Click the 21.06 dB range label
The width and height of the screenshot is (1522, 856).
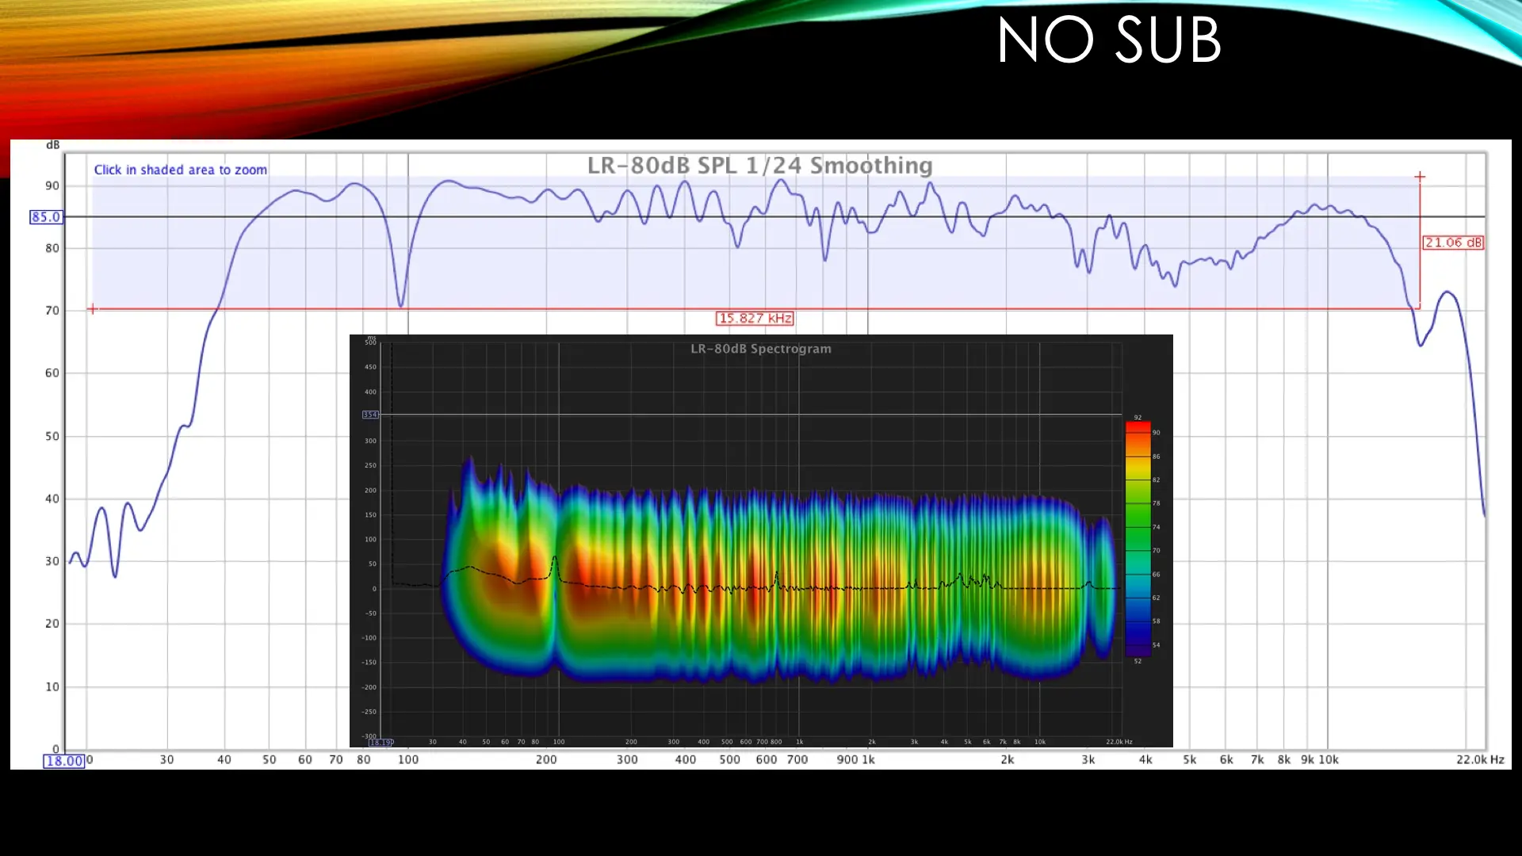[x=1452, y=243]
